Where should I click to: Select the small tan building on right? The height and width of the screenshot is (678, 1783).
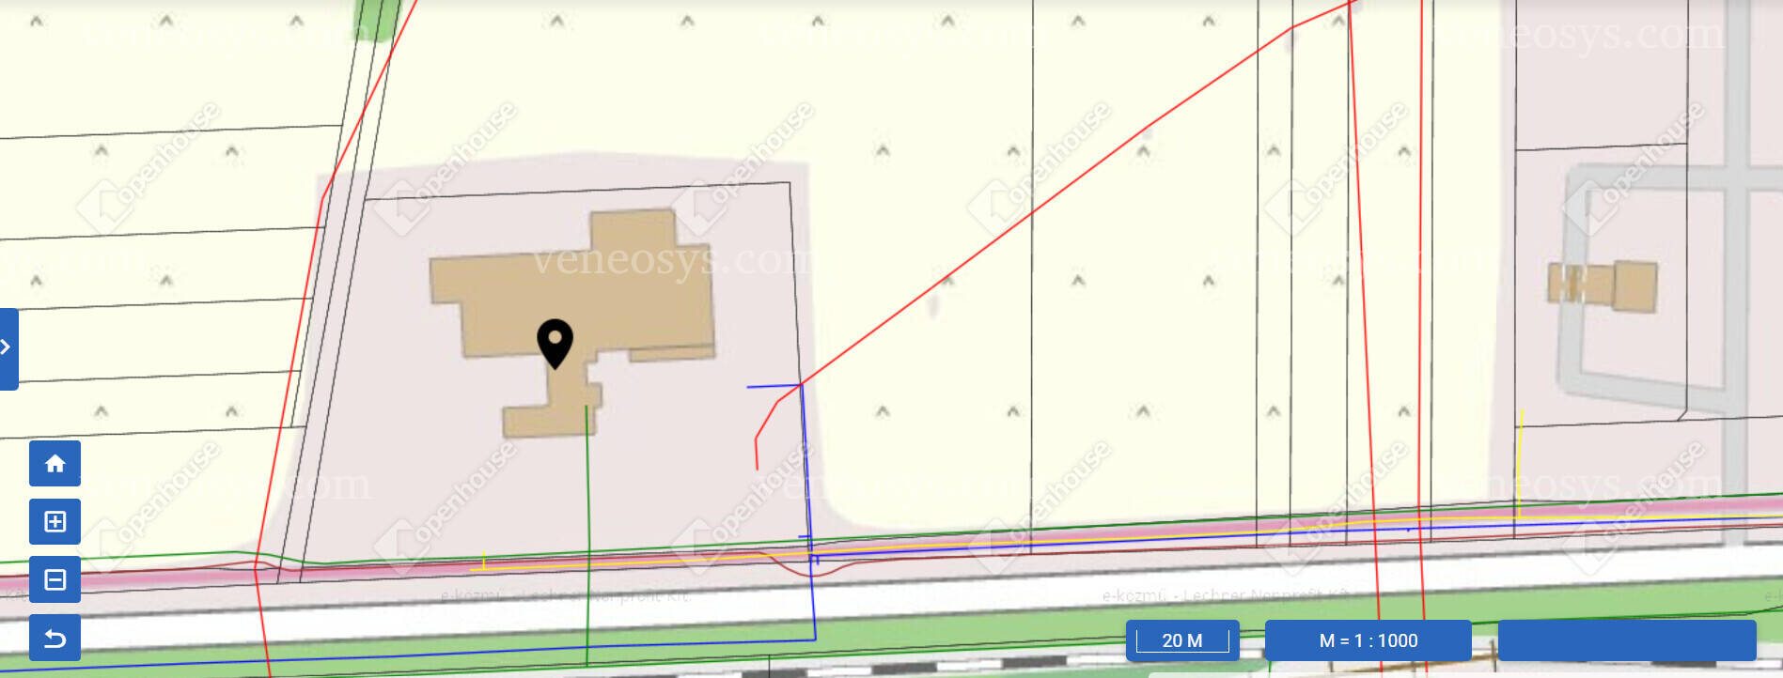pyautogui.click(x=1603, y=285)
